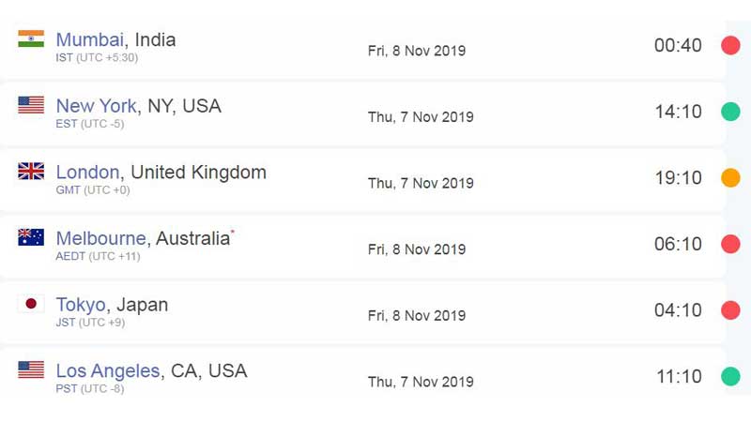Open the Tokyo city link
751x422 pixels.
[x=81, y=305]
